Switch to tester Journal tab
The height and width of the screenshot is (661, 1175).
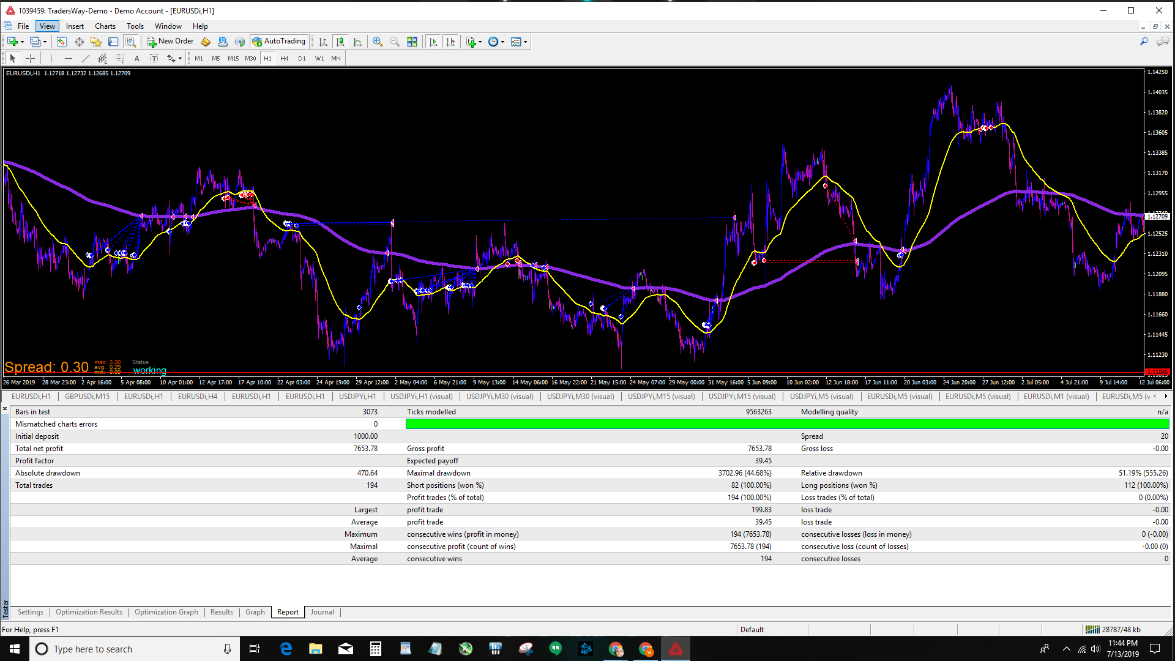tap(322, 612)
